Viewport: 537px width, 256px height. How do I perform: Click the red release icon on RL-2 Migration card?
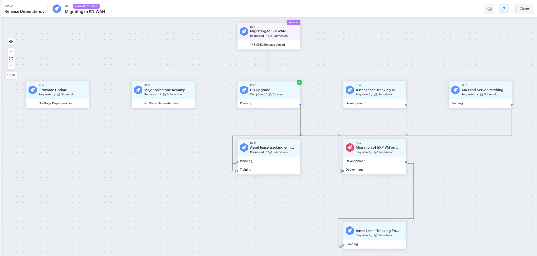click(x=349, y=148)
